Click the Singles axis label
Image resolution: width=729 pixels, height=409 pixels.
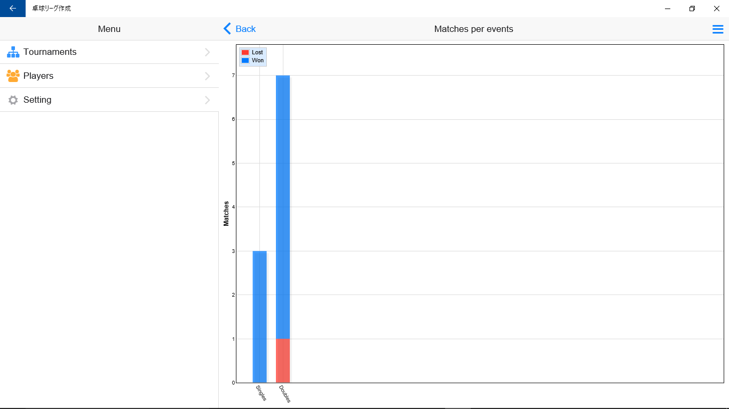tap(261, 393)
